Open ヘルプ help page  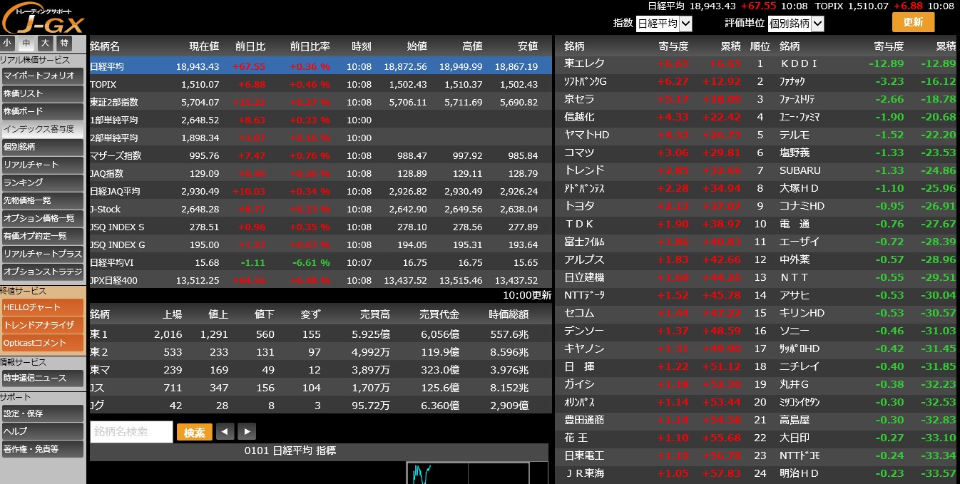coord(42,431)
